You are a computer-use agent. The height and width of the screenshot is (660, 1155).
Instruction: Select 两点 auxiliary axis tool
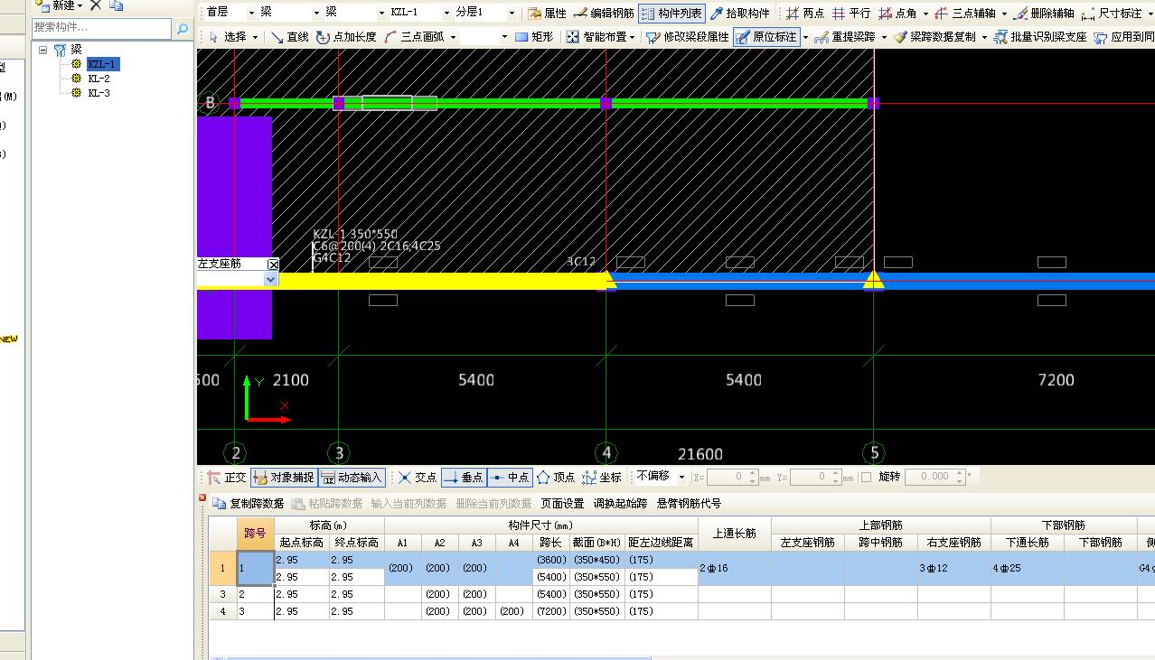pos(805,14)
